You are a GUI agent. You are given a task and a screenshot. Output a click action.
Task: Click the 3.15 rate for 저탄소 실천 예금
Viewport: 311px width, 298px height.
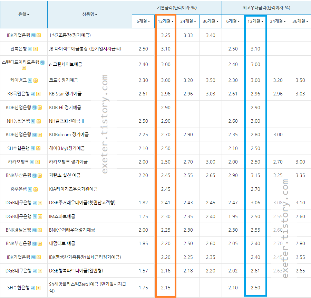pos(255,175)
